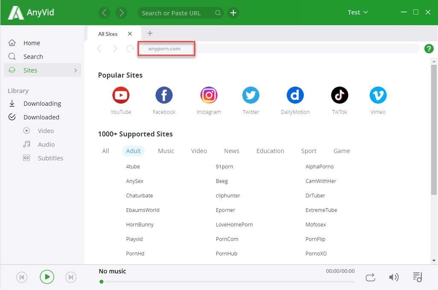Open the Instagram site icon
This screenshot has height=290, width=438.
pyautogui.click(x=209, y=95)
